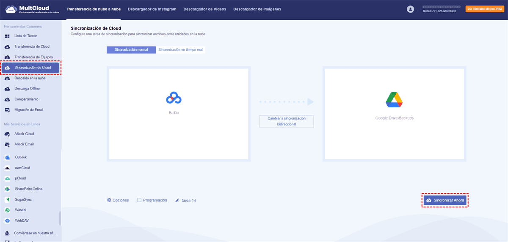The image size is (508, 242).
Task: Click Cambiar a sincronización bidireccional button
Action: pos(287,121)
